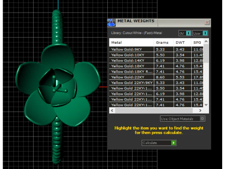Select the Yellow Gold:18KY row
This screenshot has height=169, width=225.
pyautogui.click(x=156, y=66)
